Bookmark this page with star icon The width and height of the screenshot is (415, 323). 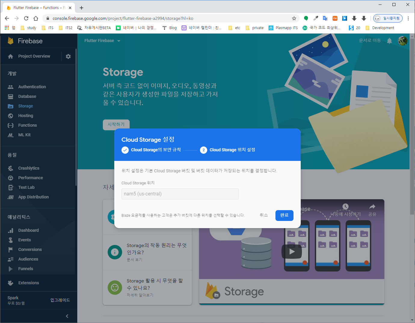coord(294,18)
